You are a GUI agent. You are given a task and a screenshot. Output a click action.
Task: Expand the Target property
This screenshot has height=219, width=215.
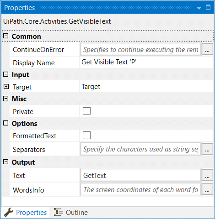click(x=6, y=87)
